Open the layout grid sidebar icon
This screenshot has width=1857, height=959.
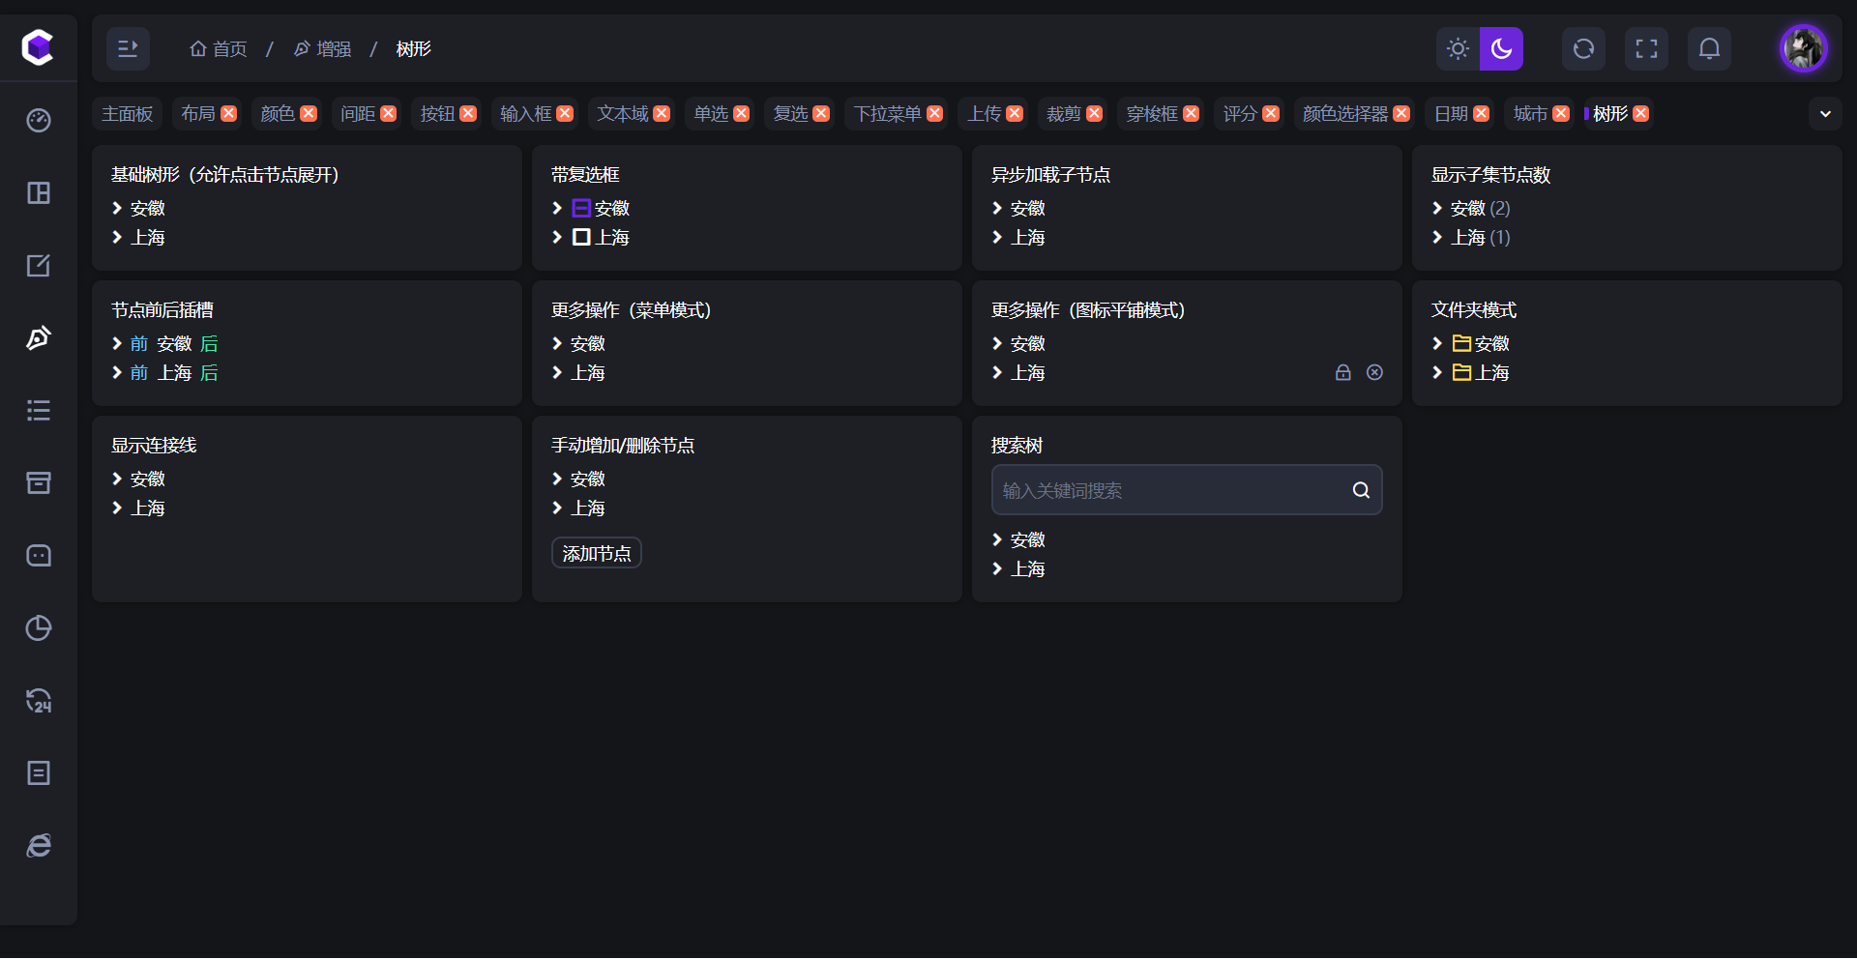pyautogui.click(x=39, y=192)
